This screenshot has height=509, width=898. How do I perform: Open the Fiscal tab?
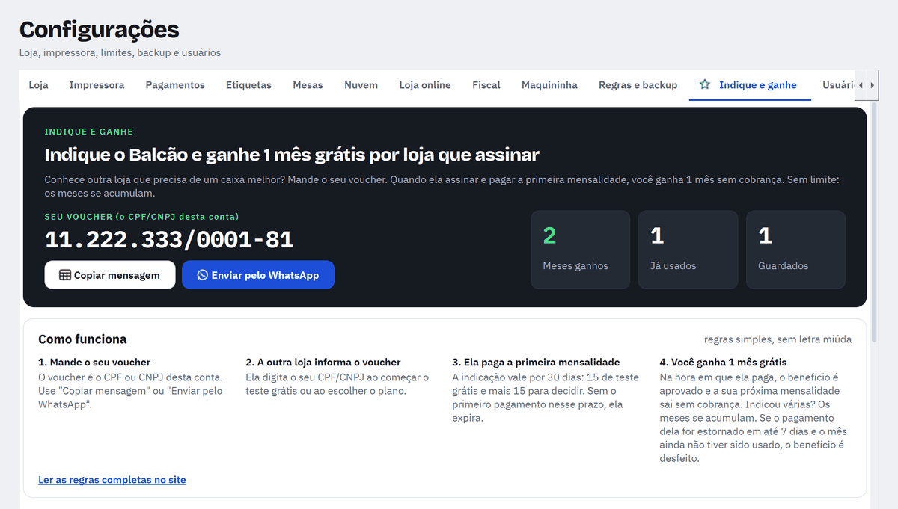click(x=486, y=85)
